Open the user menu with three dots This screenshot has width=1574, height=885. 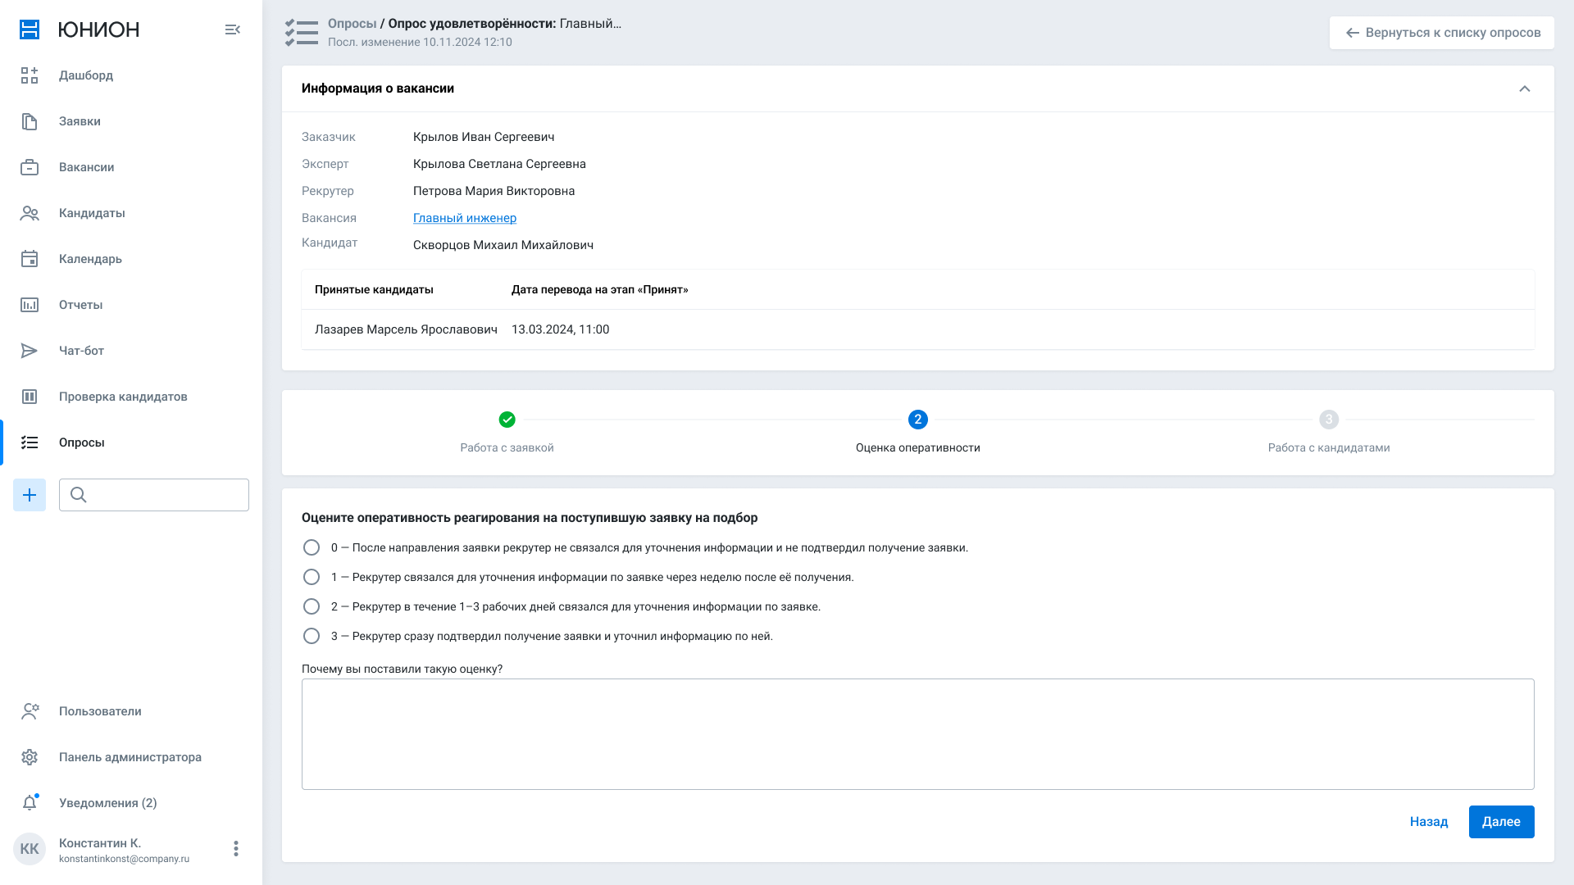click(236, 849)
